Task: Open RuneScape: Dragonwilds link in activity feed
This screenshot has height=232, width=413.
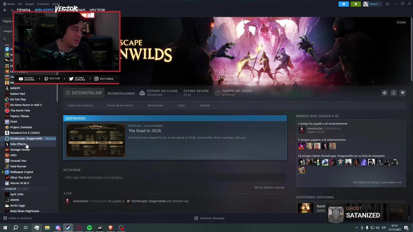Action: 149,201
